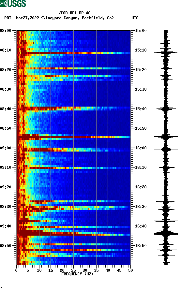Click the 09:10 PDT time label
This screenshot has width=180, height=291.
tap(6, 167)
